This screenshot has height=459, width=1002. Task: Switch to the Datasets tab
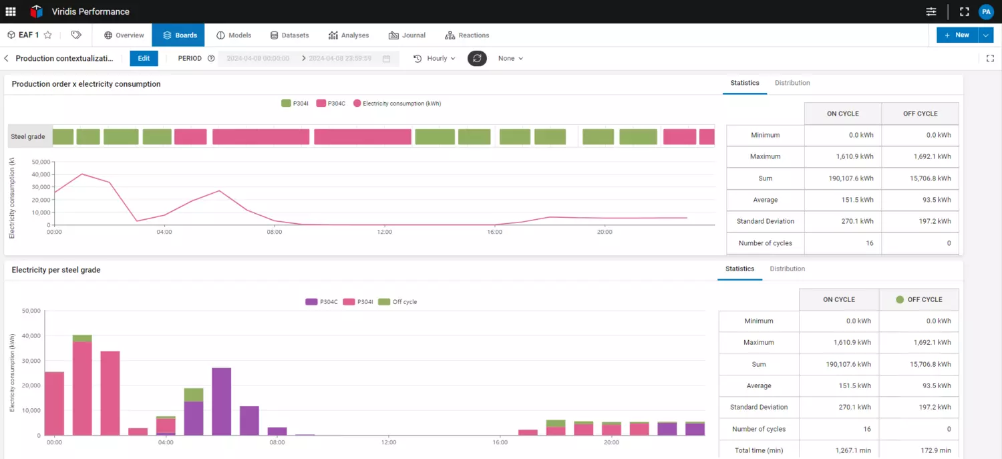pyautogui.click(x=289, y=35)
